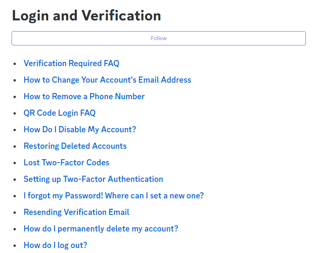Click the Follow button
The height and width of the screenshot is (253, 312).
click(159, 38)
